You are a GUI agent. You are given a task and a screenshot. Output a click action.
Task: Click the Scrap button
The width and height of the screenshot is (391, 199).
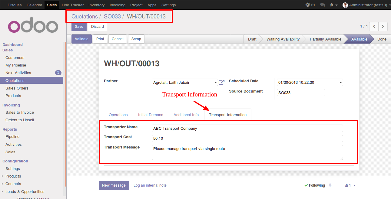point(136,39)
